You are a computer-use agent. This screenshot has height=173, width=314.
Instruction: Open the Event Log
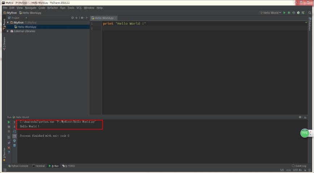[x=299, y=166]
